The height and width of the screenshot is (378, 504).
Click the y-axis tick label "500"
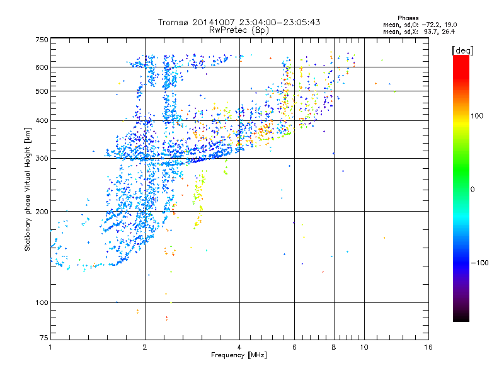point(42,91)
